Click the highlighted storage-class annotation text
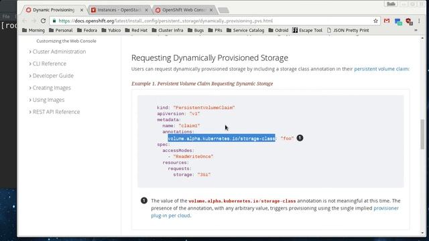Screen dimensions: 429x241 point(221,139)
